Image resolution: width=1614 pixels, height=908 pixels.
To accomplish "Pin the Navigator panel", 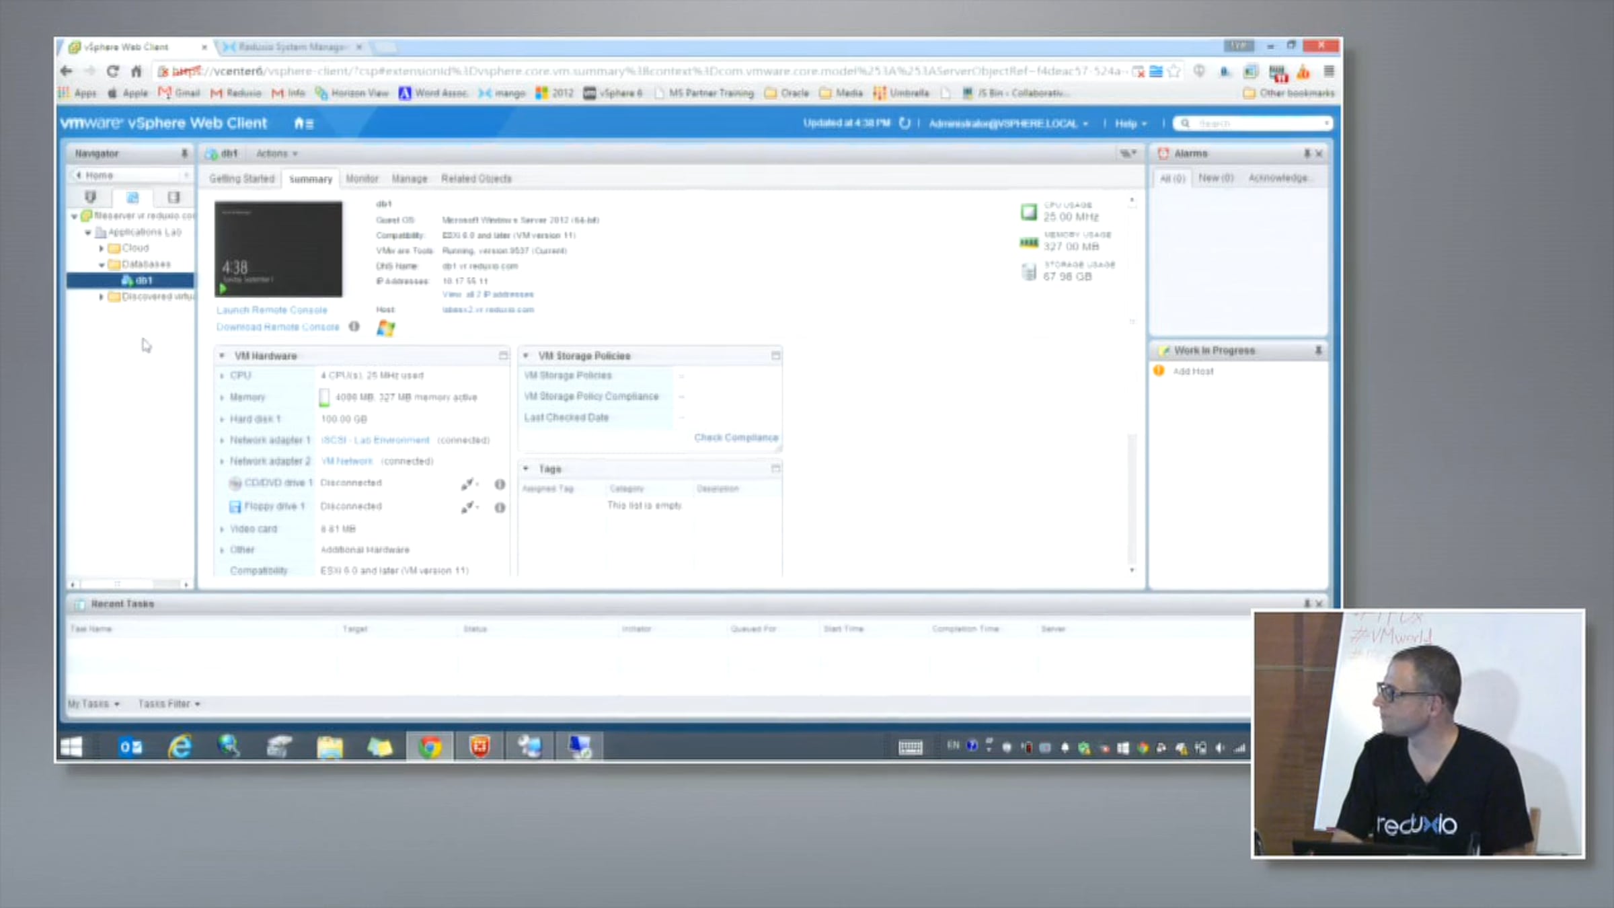I will 184,153.
